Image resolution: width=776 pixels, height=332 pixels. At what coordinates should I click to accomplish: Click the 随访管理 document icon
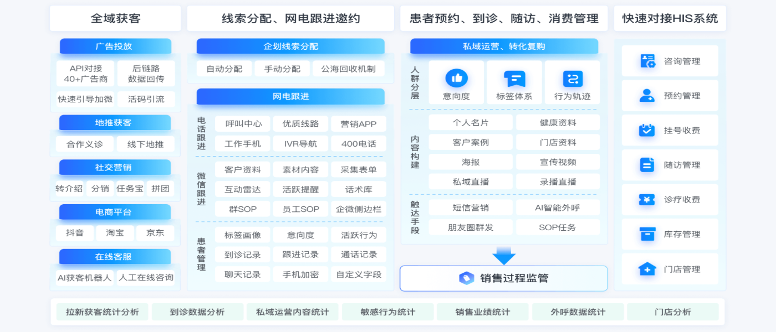click(x=647, y=165)
